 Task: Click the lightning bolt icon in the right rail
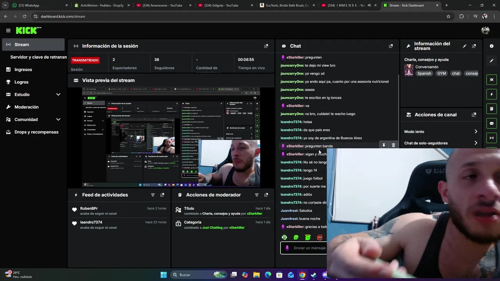click(x=491, y=94)
